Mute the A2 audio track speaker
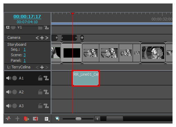176x127 pixels. coord(9,92)
